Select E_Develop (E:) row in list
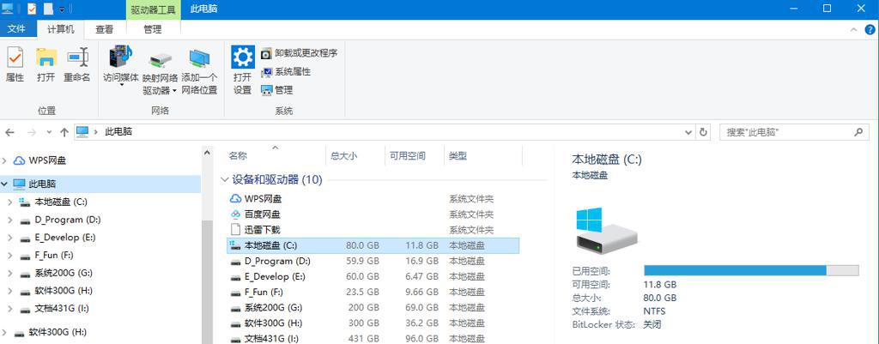 point(373,277)
